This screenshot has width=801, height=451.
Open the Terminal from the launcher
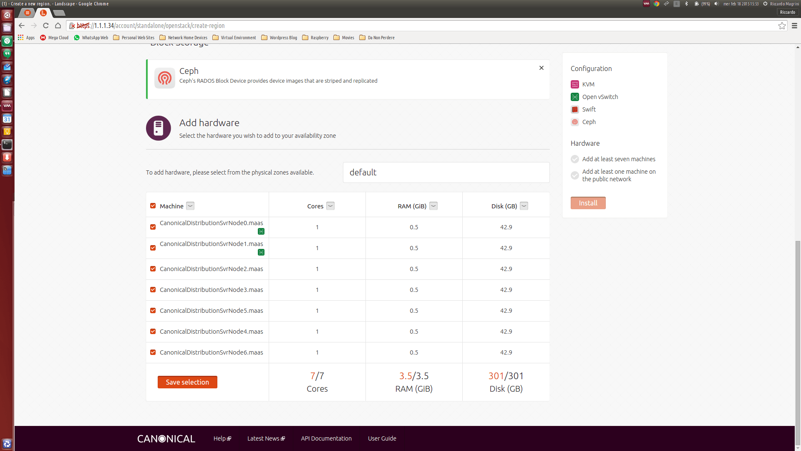coord(7,144)
